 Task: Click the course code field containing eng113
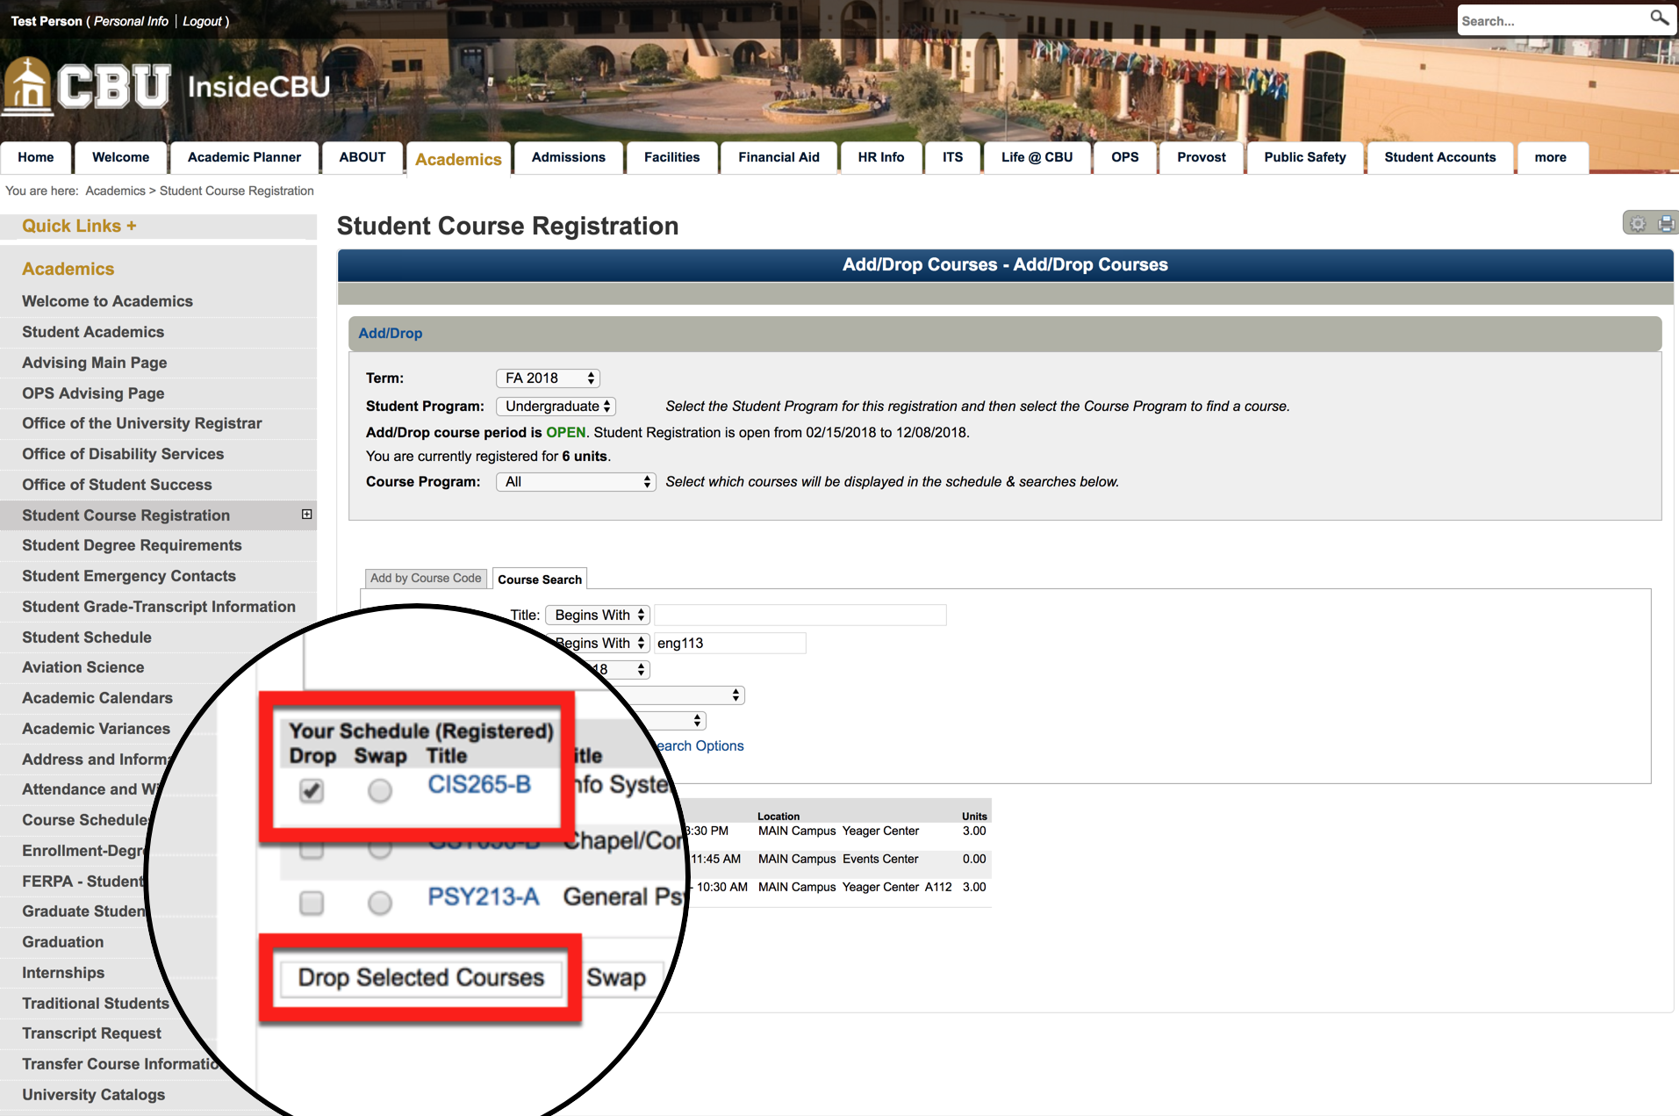coord(728,644)
